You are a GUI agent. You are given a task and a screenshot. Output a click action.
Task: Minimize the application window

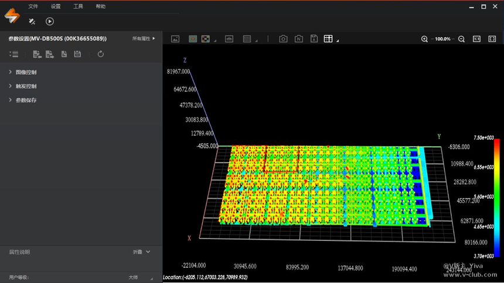(472, 7)
